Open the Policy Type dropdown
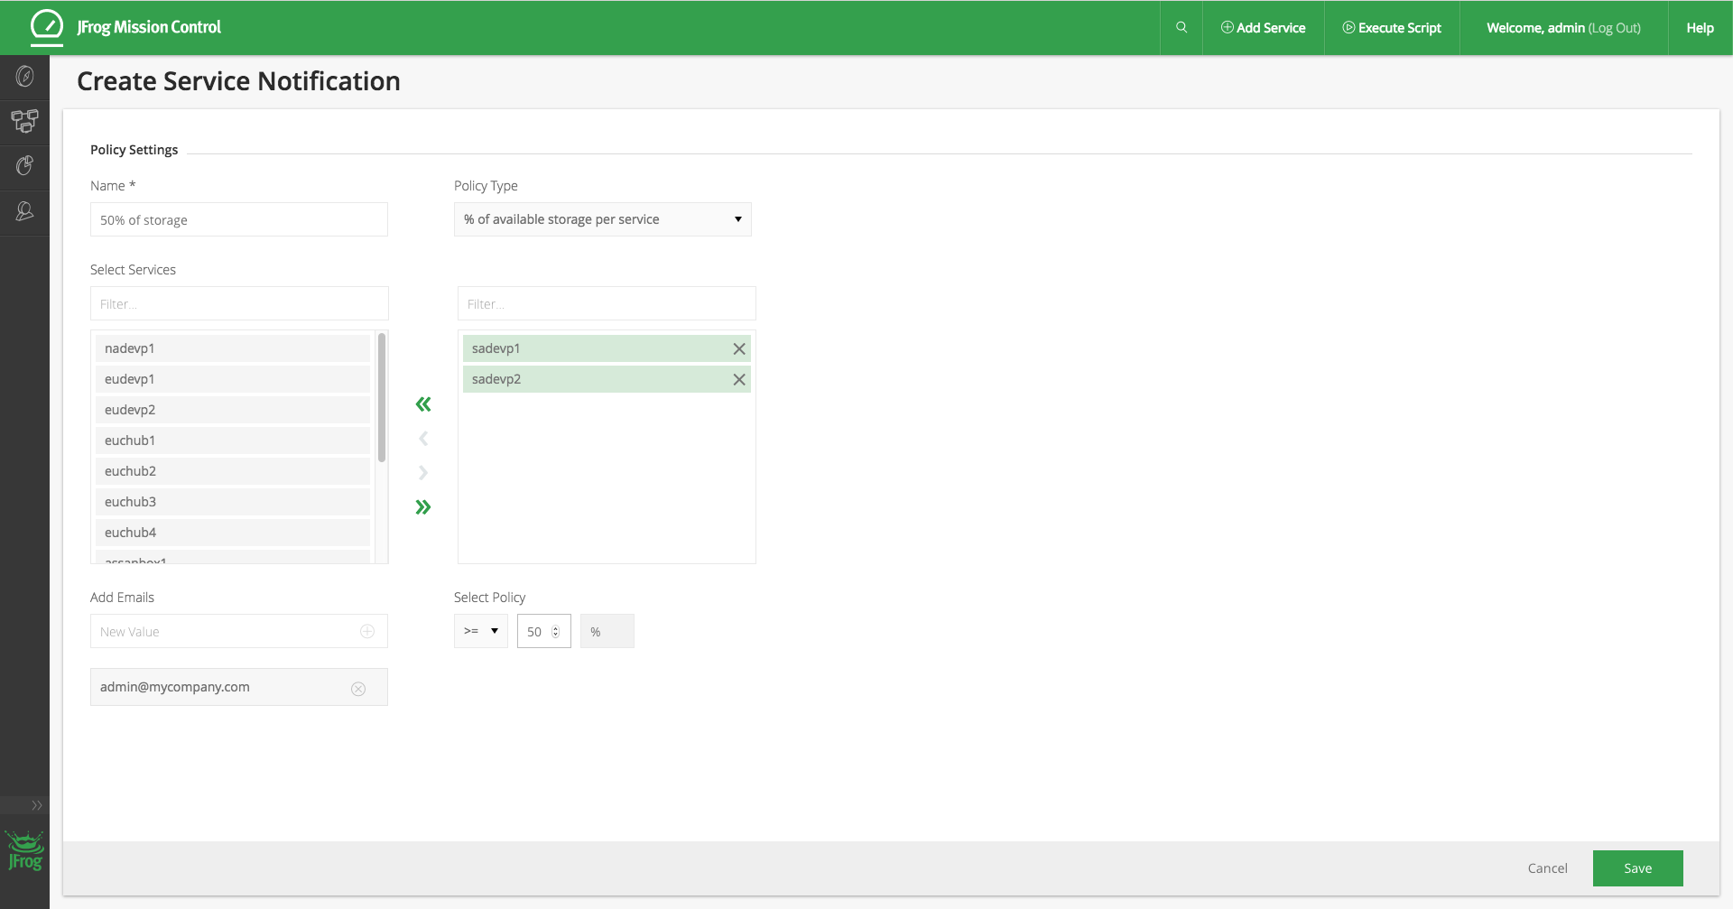The width and height of the screenshot is (1733, 909). click(602, 219)
